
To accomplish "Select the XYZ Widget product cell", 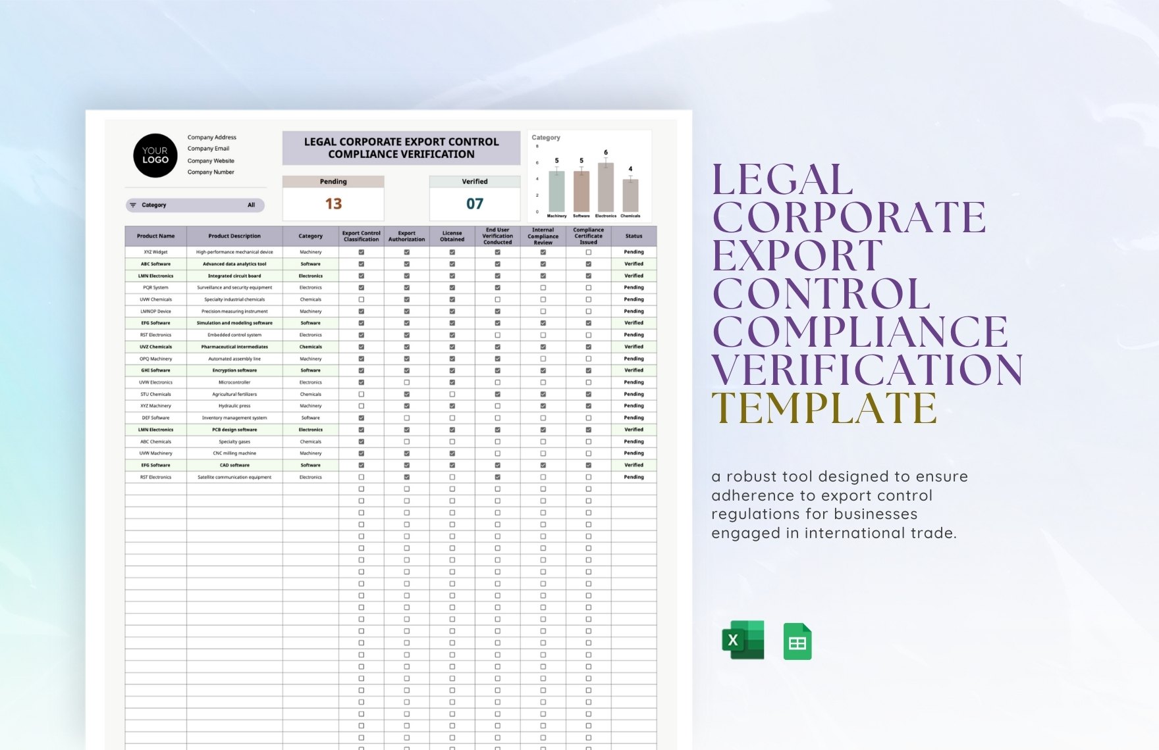I will [x=156, y=252].
